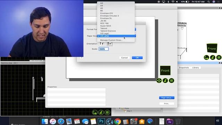This screenshot has height=125, width=222.
Task: Open Notes from the dock
Action: pos(93,122)
